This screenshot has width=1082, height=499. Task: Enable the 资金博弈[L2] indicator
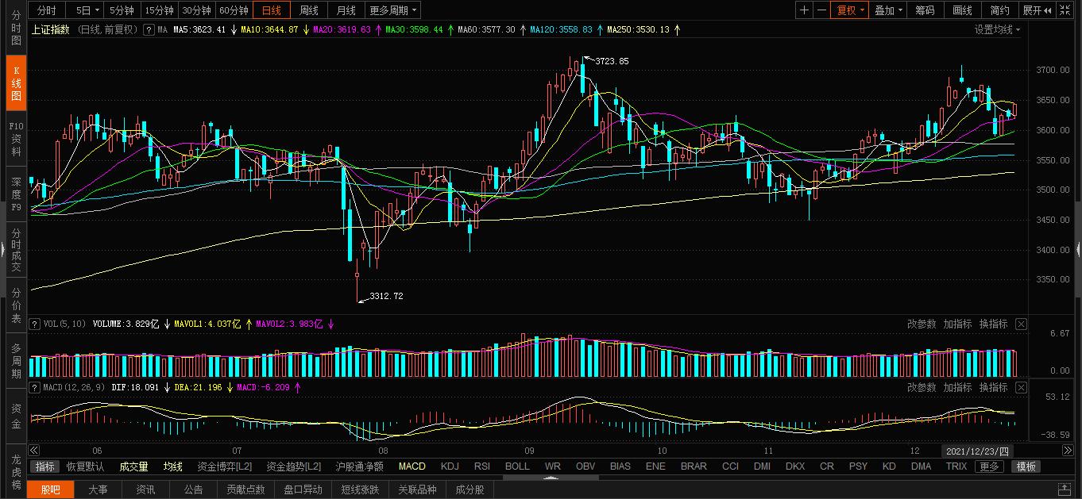(x=224, y=466)
